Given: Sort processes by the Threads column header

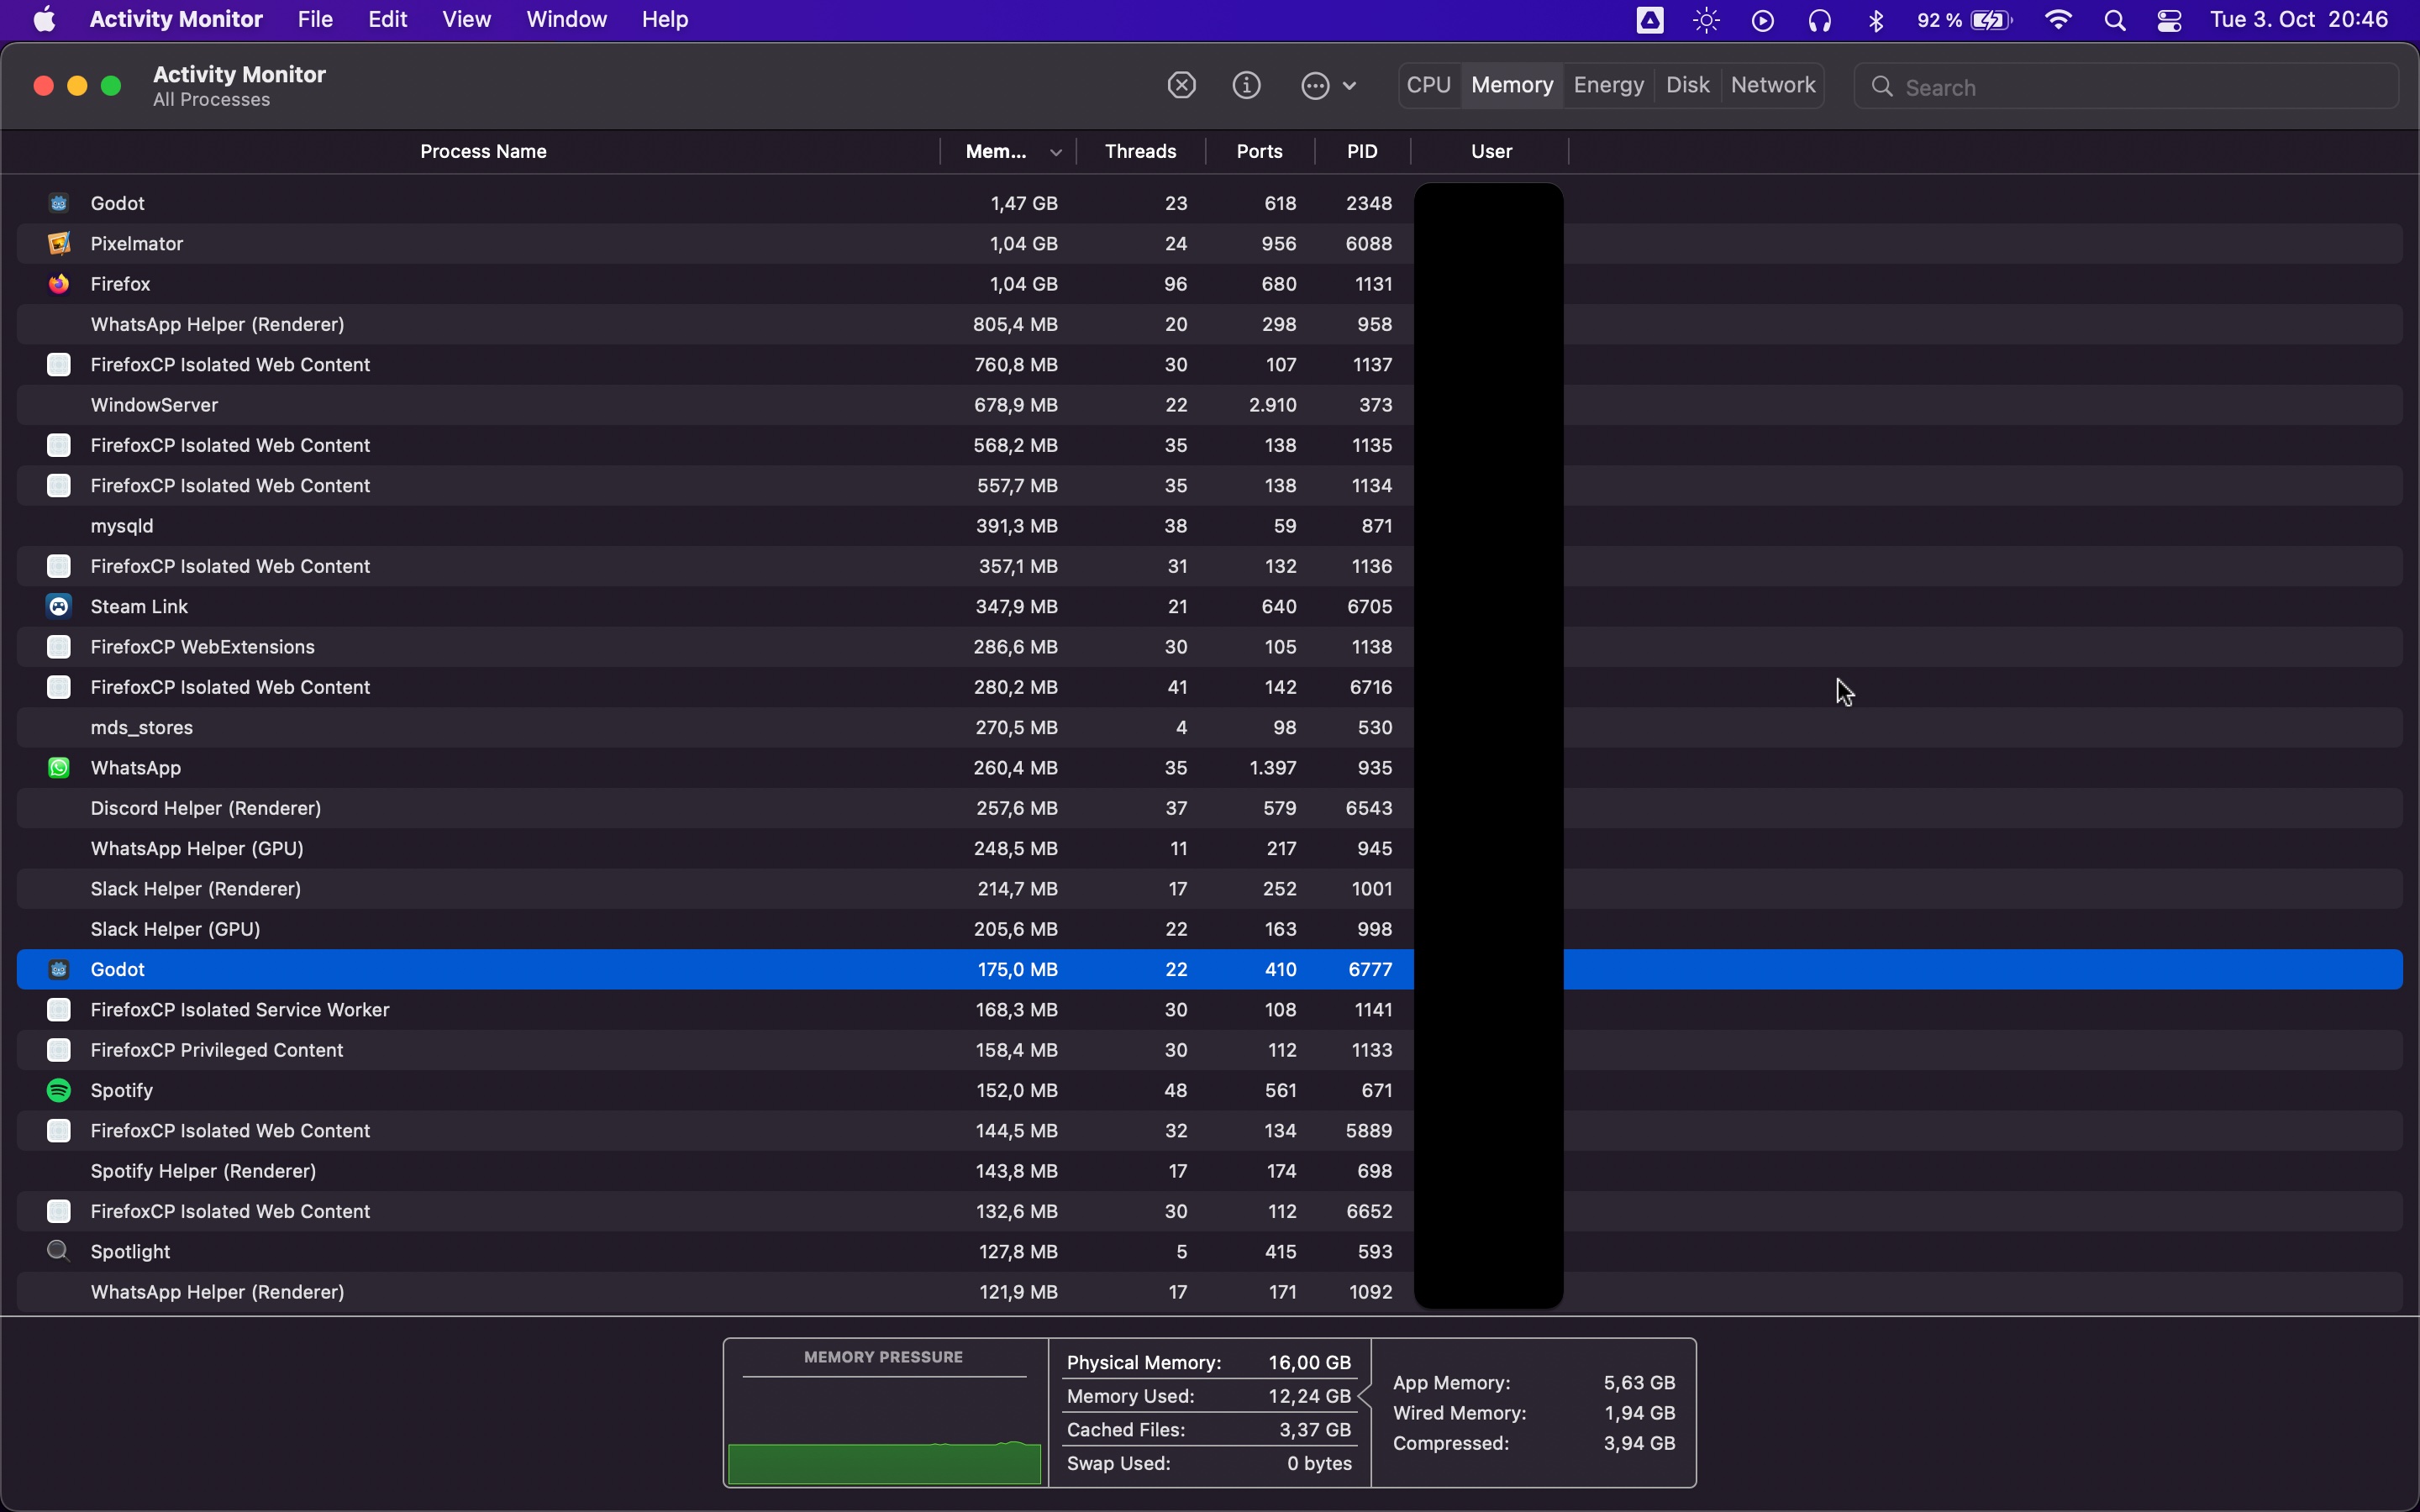Looking at the screenshot, I should click(x=1141, y=151).
